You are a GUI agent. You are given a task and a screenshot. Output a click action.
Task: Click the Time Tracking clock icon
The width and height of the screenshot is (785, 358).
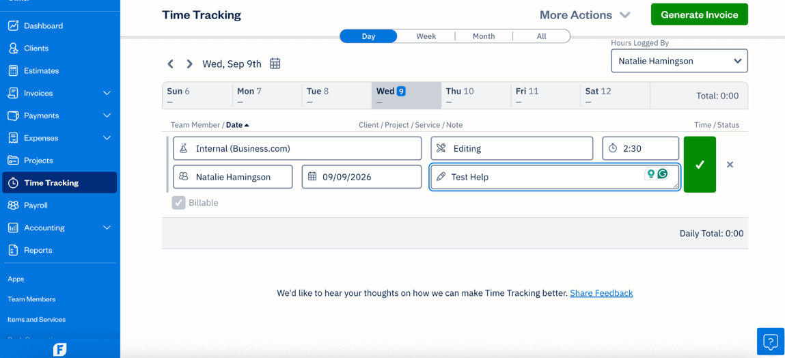point(14,182)
